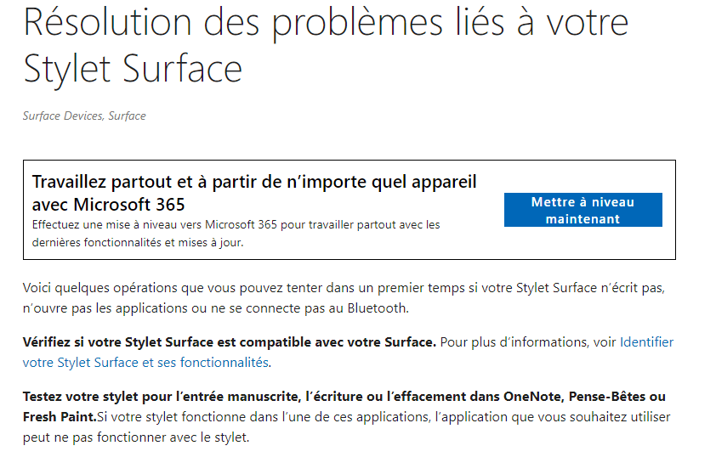Click 'dernières fonctionnalités et mises à jour' line
The width and height of the screenshot is (716, 457).
pos(138,243)
